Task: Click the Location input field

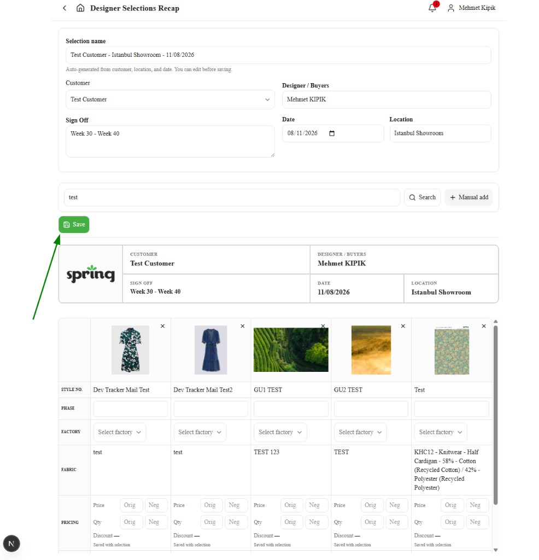Action: click(x=441, y=133)
